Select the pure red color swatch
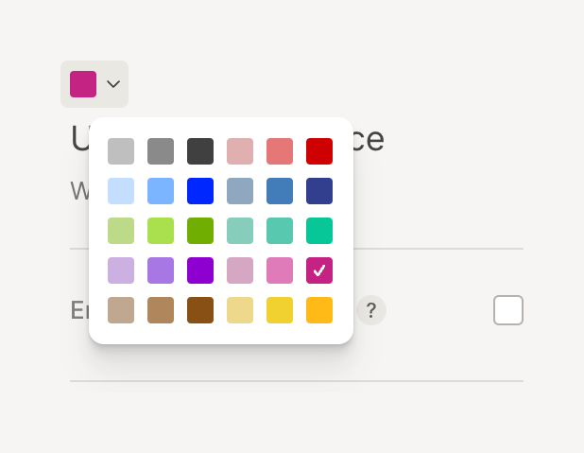This screenshot has width=584, height=453. pos(319,151)
